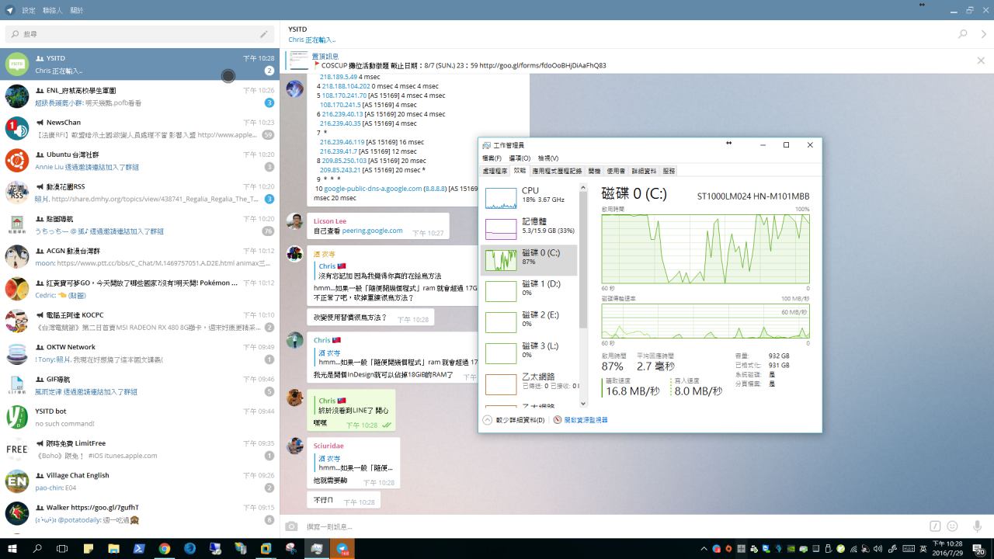Open the 檔案(F) menu in Task Manager

pos(492,158)
